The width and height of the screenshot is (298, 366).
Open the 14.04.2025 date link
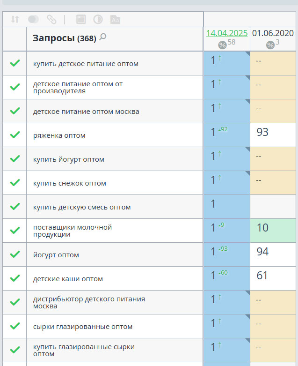[227, 33]
